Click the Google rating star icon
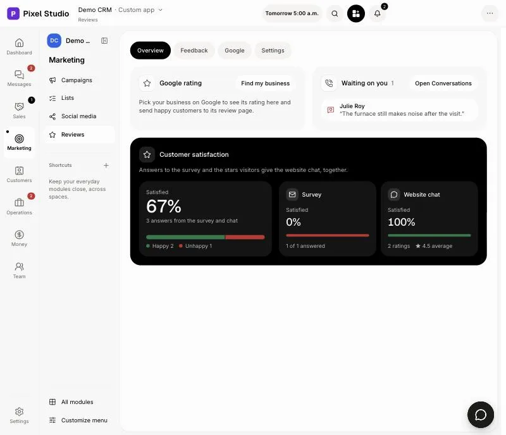 [147, 83]
